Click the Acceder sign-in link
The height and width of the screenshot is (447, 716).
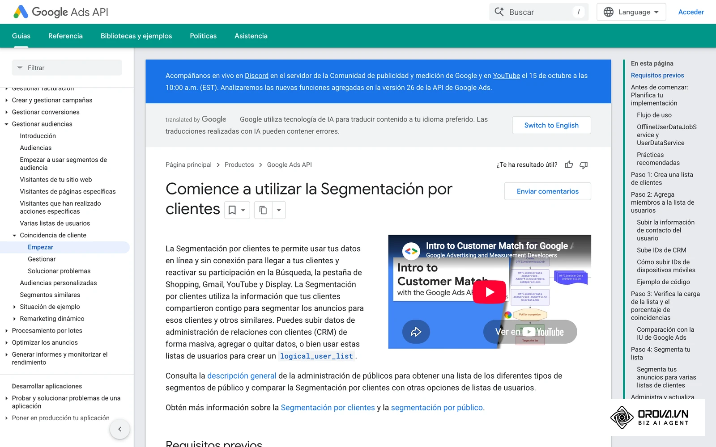[691, 12]
